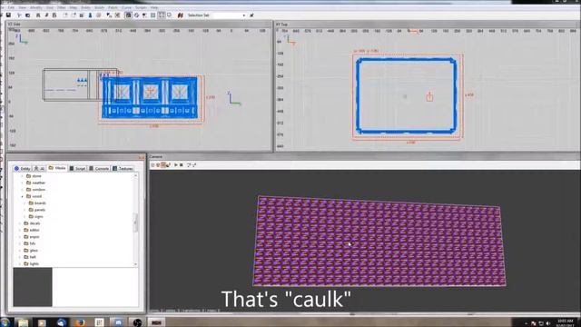Toggle the highlighted third Camera toolbar icon

[163, 165]
